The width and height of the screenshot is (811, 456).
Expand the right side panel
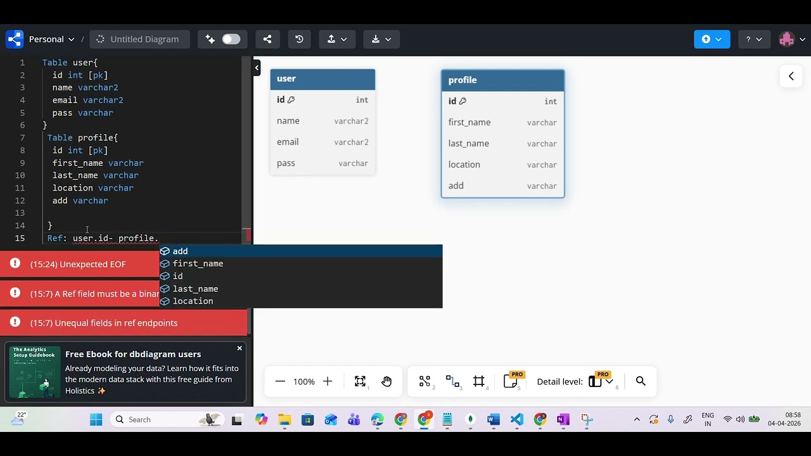coord(791,76)
